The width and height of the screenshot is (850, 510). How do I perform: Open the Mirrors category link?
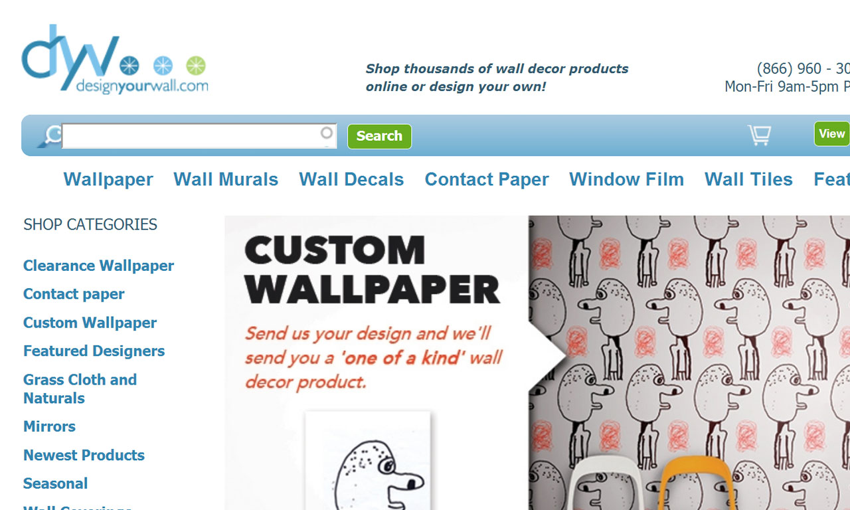point(49,426)
